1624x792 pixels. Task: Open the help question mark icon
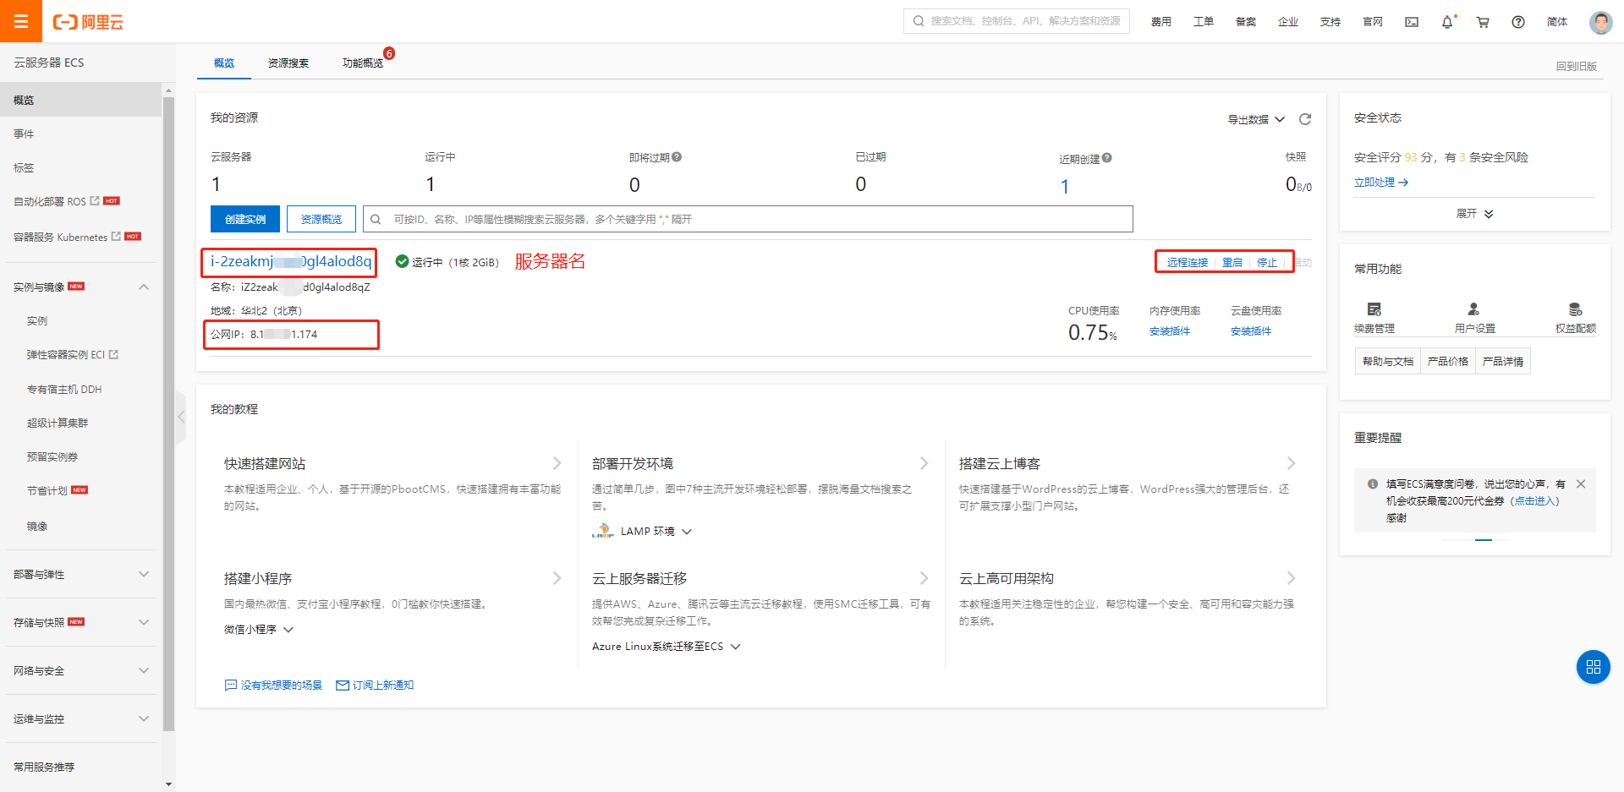pos(1518,22)
